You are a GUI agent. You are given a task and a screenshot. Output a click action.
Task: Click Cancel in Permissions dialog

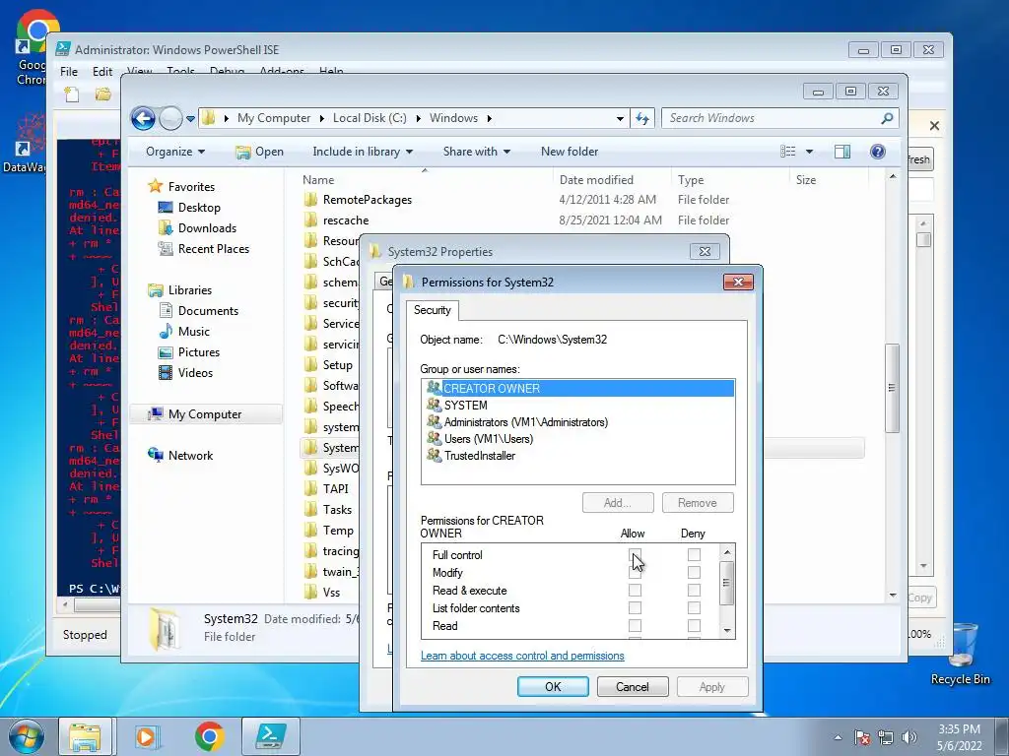[633, 686]
